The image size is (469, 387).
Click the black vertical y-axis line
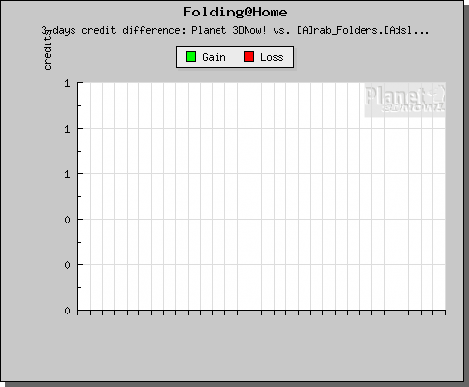point(77,196)
